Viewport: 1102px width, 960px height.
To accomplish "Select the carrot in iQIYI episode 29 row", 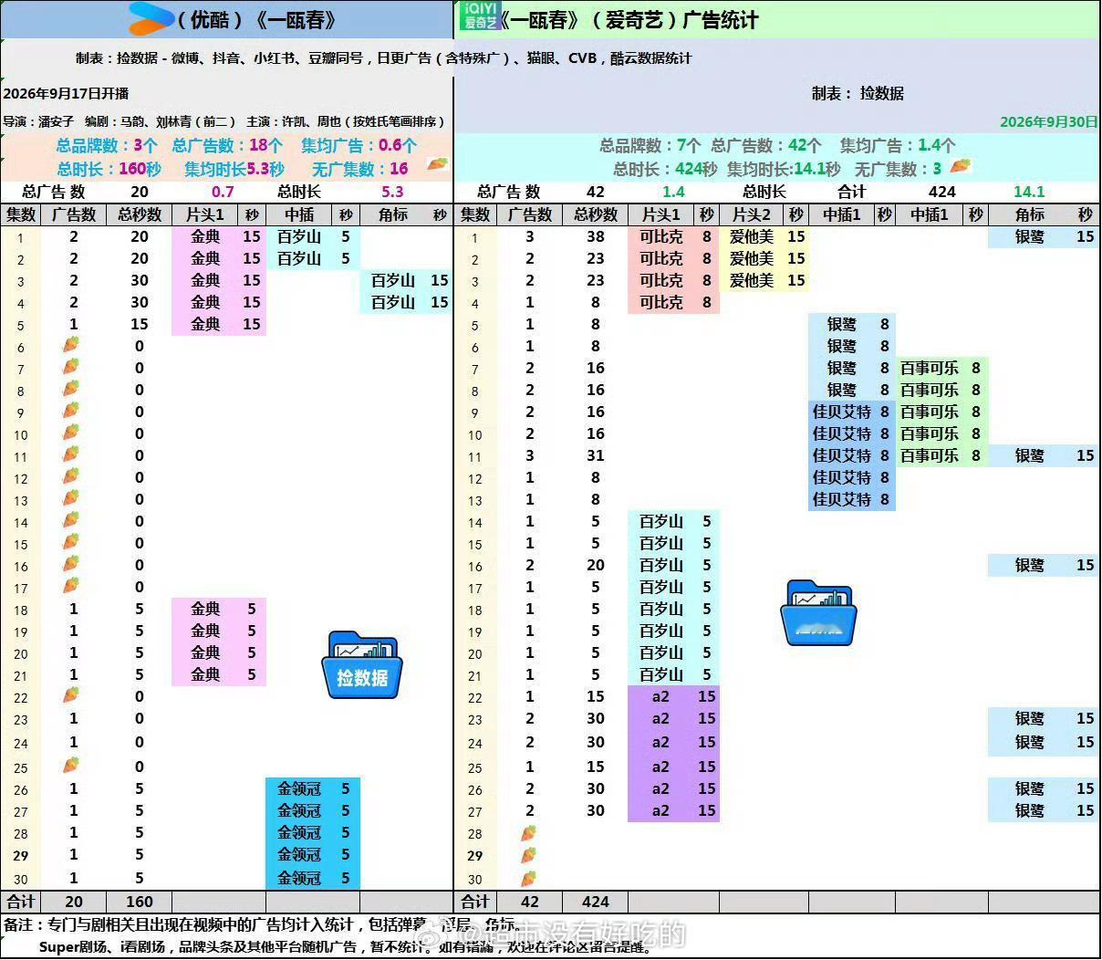I will point(528,854).
